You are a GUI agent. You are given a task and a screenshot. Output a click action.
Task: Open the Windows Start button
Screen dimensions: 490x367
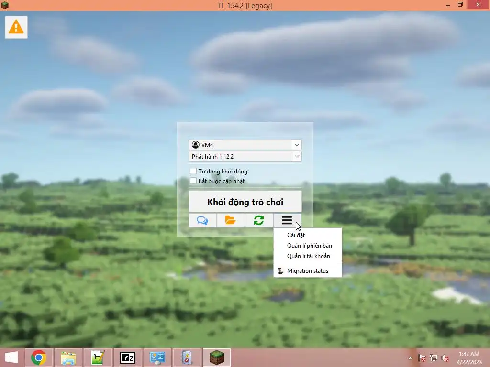pos(11,357)
